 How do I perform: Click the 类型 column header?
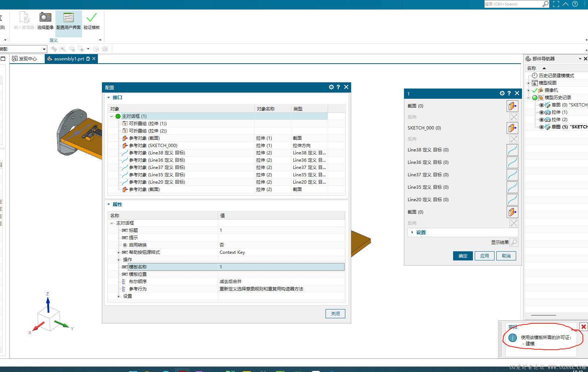click(309, 109)
